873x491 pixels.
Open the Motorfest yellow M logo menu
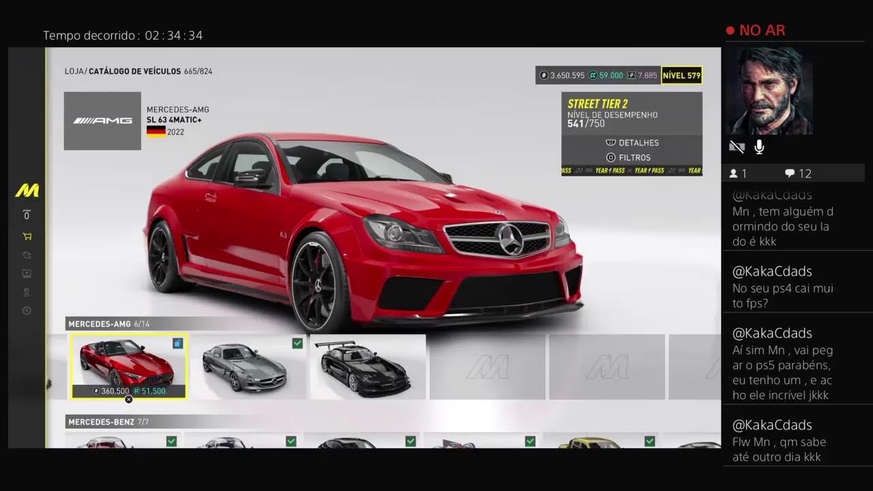click(x=27, y=191)
